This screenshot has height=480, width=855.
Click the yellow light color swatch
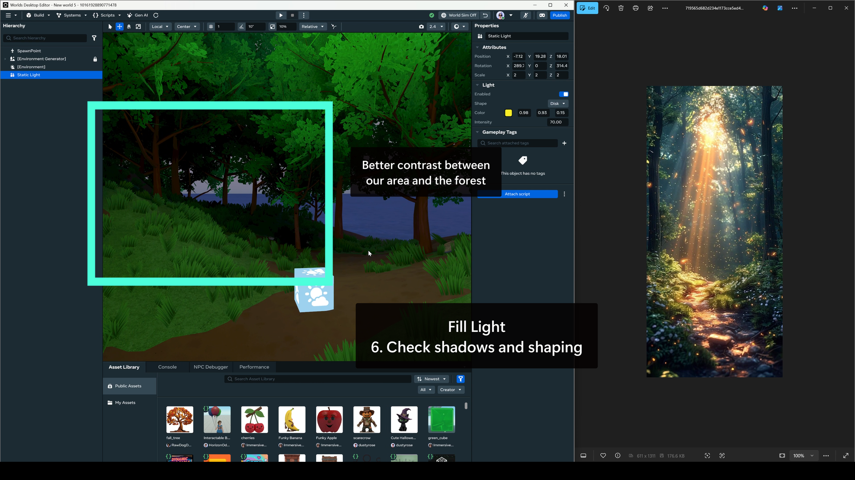(x=509, y=113)
